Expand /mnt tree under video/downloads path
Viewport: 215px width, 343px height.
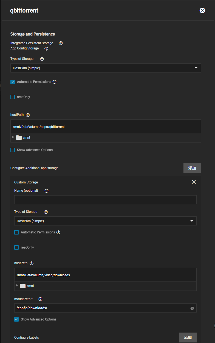click(x=17, y=285)
